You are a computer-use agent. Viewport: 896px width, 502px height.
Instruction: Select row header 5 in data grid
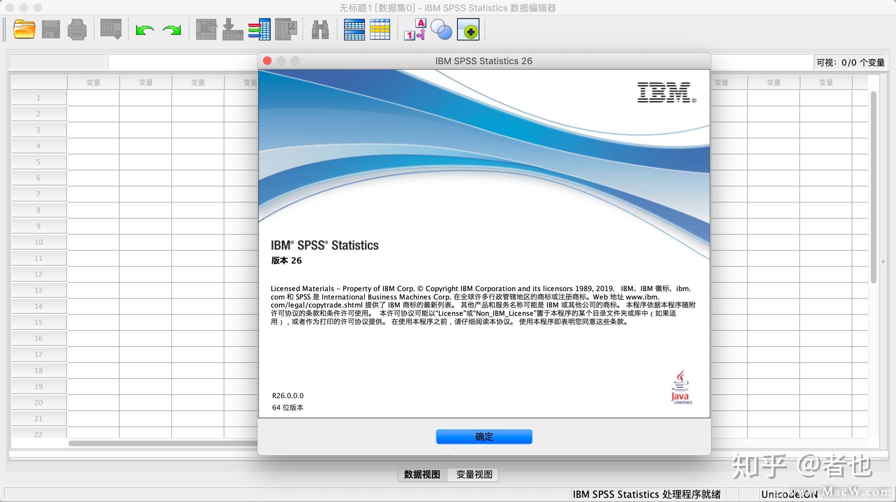(x=39, y=162)
